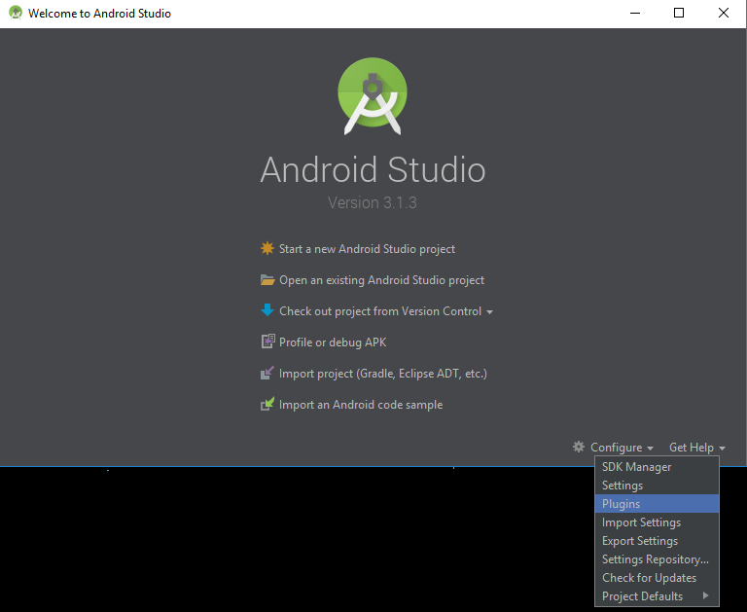Expand the Project Defaults submenu arrow
747x612 pixels.
[705, 595]
